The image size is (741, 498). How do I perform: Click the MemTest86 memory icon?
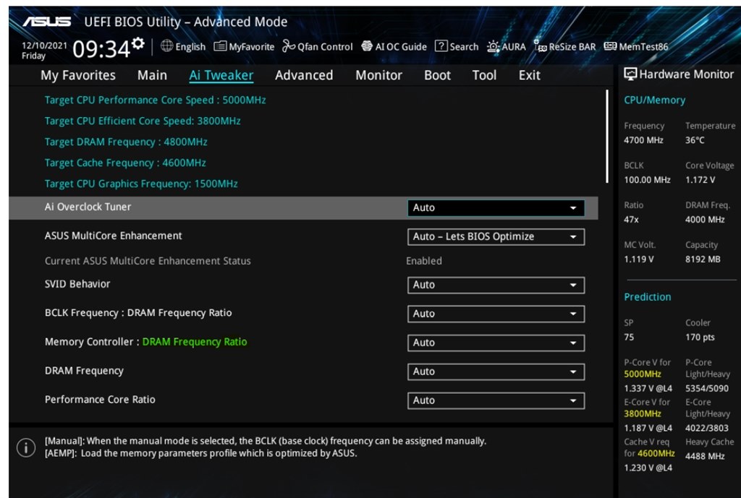click(x=610, y=46)
